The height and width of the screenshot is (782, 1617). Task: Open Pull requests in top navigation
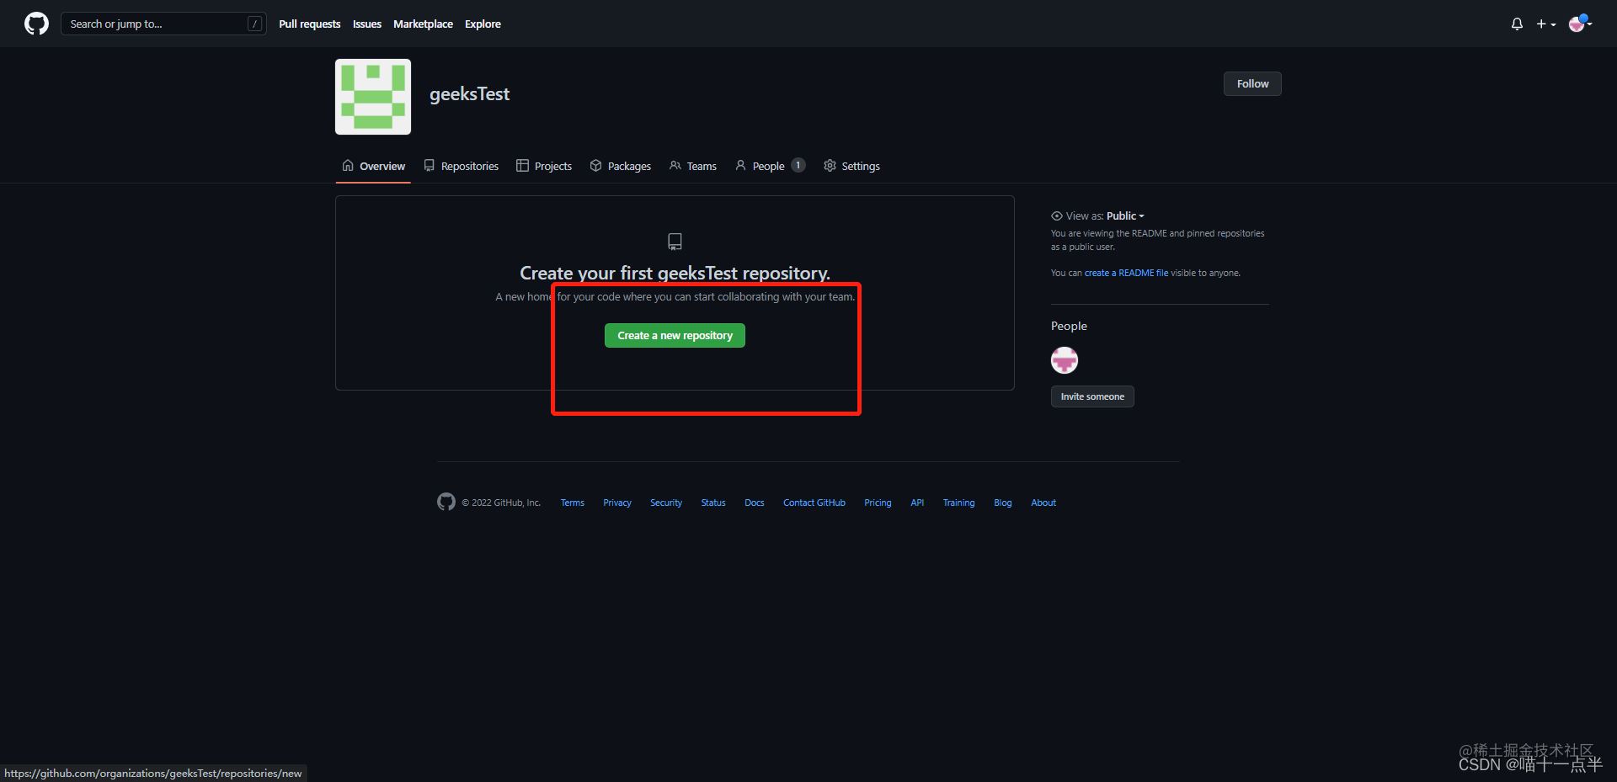pyautogui.click(x=310, y=24)
